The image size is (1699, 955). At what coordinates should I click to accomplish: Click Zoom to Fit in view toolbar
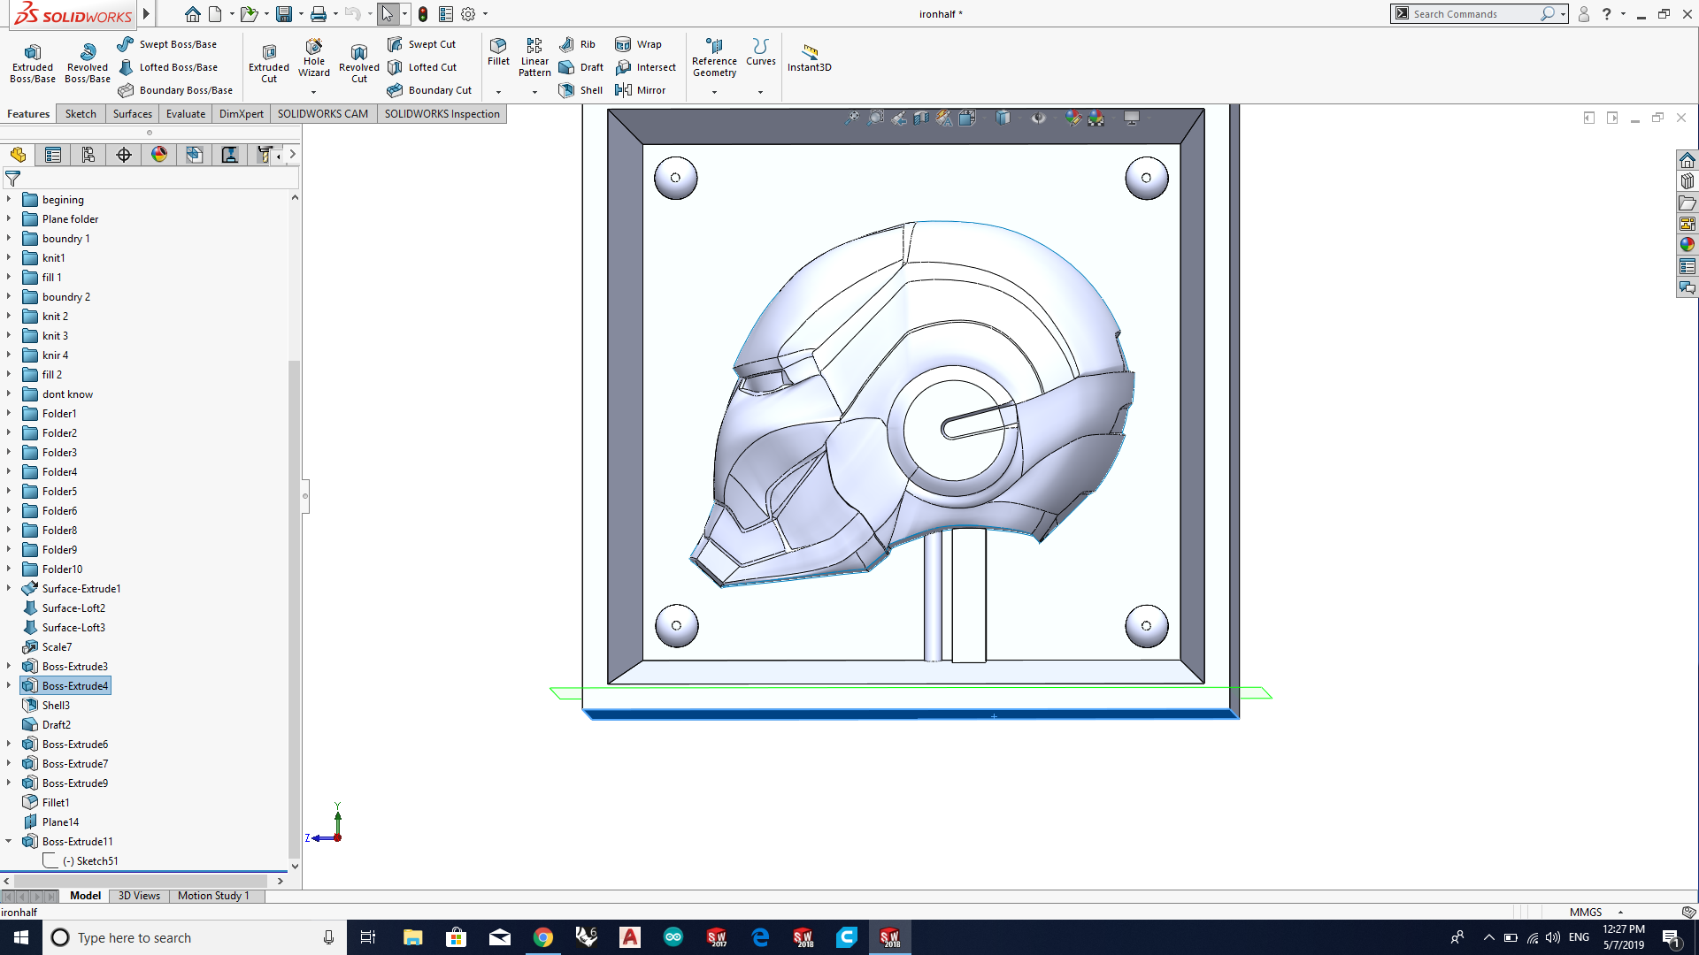click(851, 118)
